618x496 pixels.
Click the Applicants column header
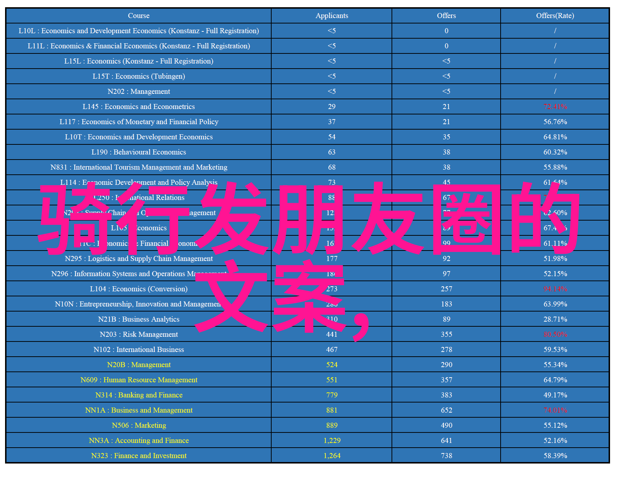coord(332,16)
